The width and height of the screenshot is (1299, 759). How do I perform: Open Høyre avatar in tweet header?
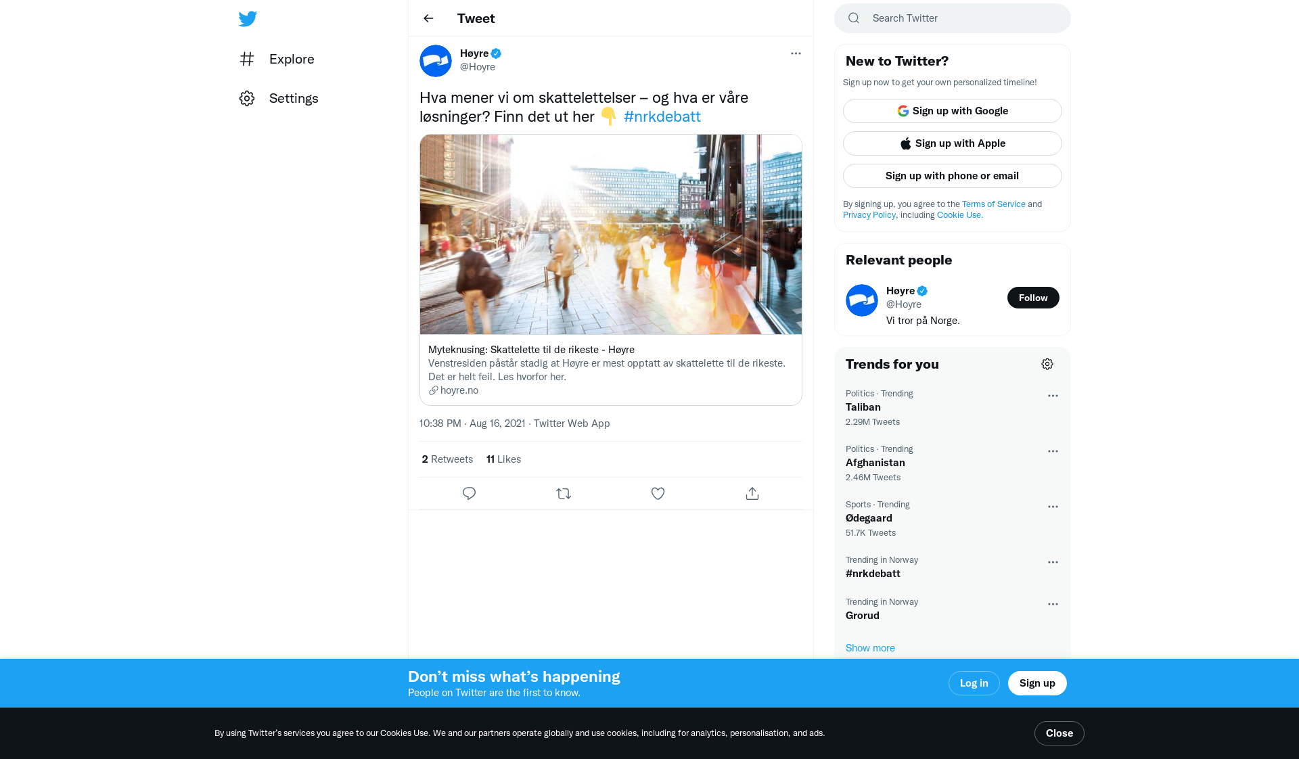436,61
